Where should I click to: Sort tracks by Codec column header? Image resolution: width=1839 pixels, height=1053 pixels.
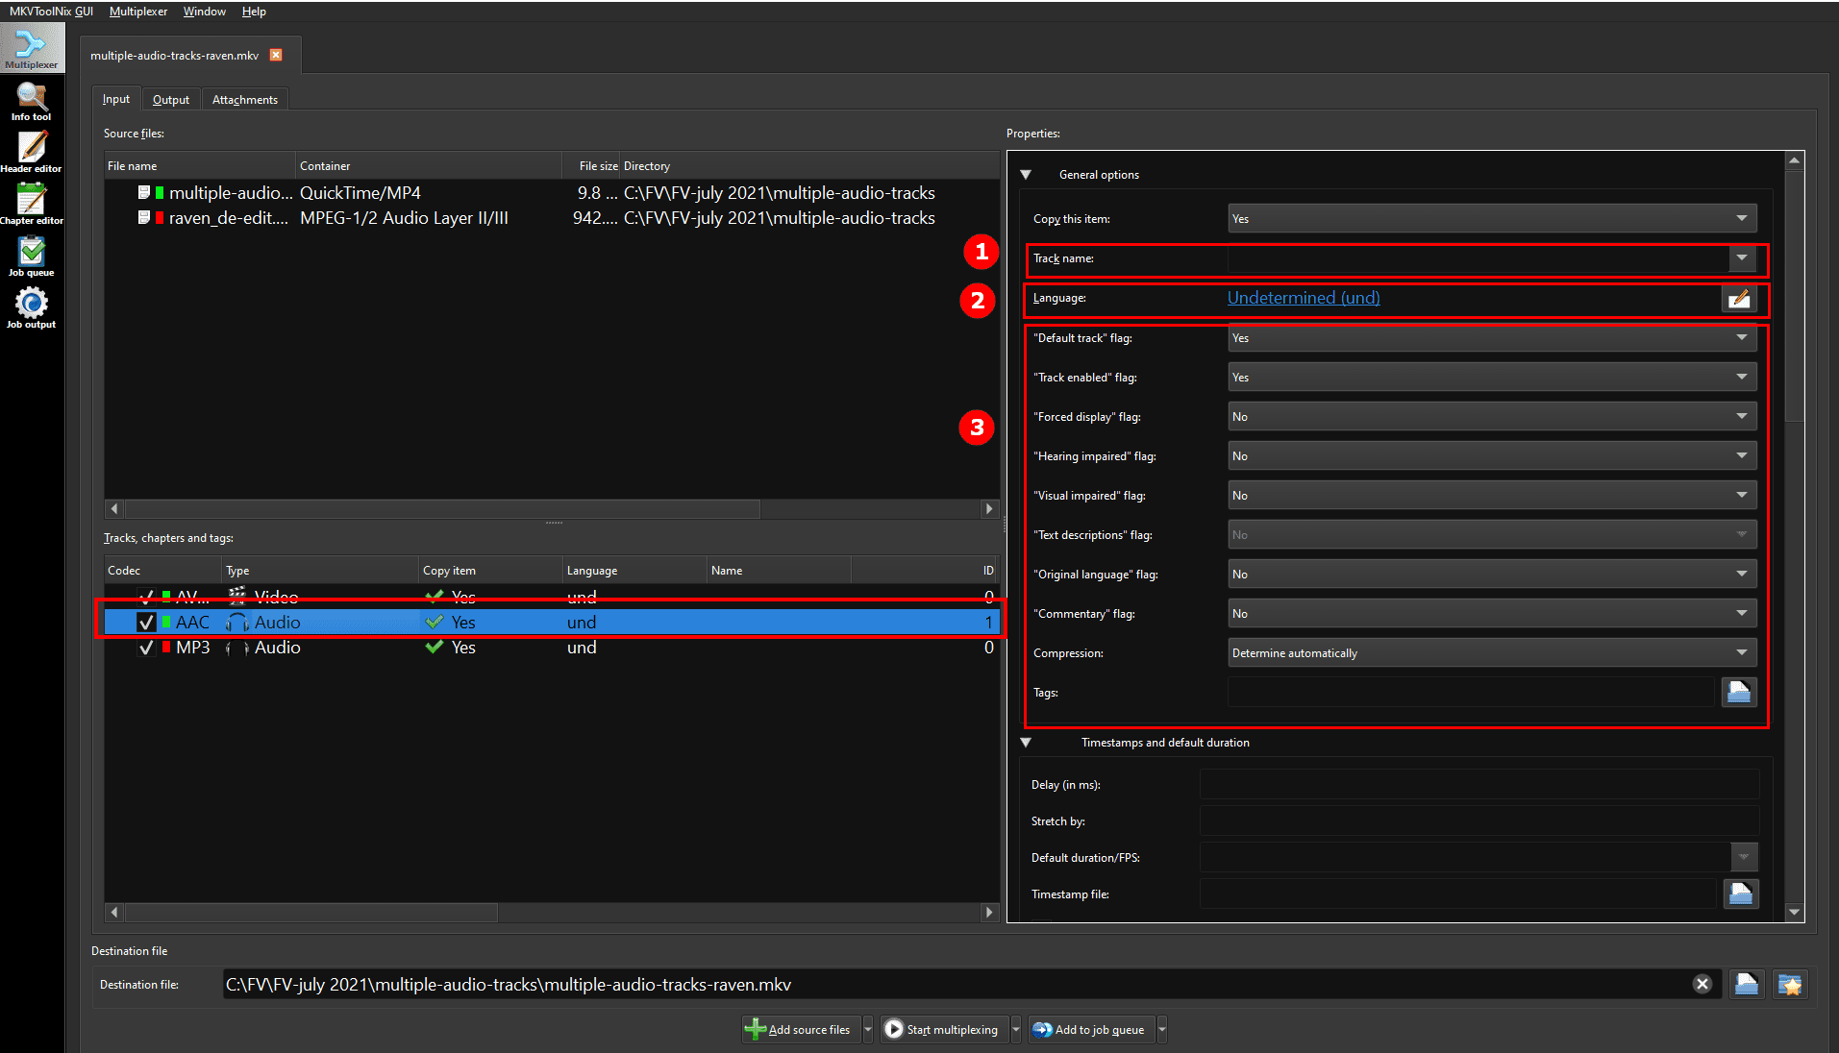click(x=162, y=570)
